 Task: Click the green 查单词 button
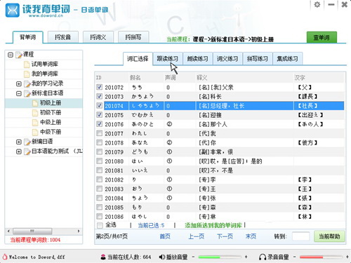pos(322,37)
